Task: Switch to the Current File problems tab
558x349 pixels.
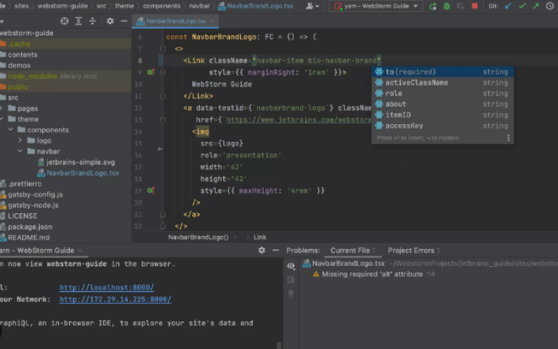Action: 352,251
